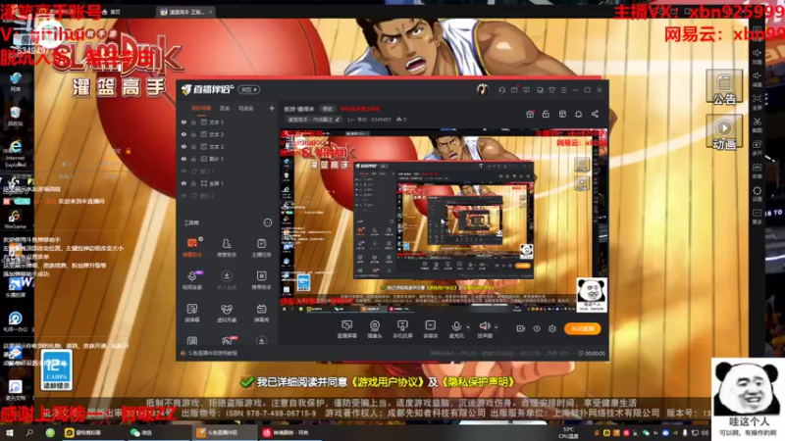
Task: Click the share icon above preview
Action: pos(595,114)
